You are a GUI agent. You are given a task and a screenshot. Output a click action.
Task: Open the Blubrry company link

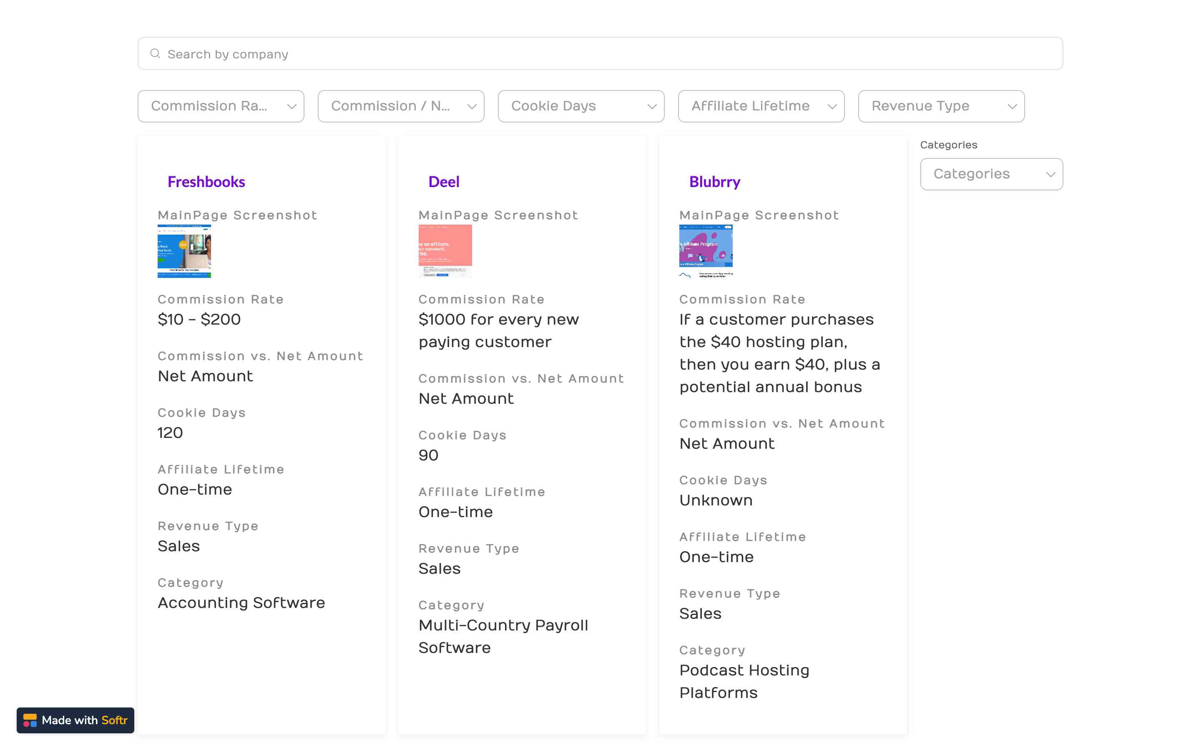coord(714,182)
